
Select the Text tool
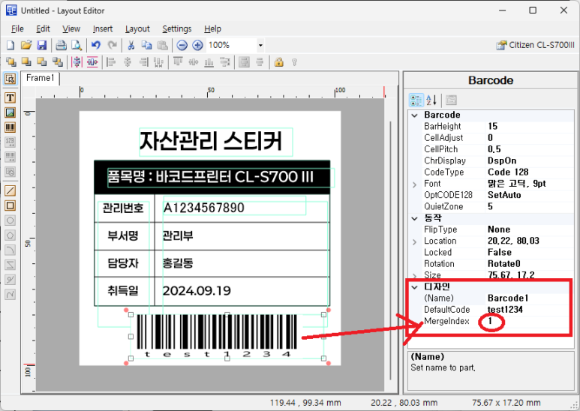pos(10,97)
